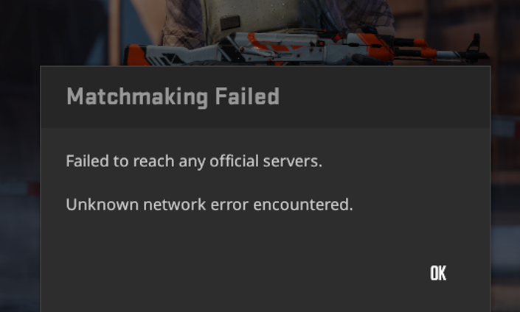Select the orange stock of the rifle
Screen dimensions: 520x312
click(135, 55)
